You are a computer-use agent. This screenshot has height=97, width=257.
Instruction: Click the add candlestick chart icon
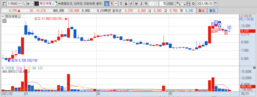(179, 4)
